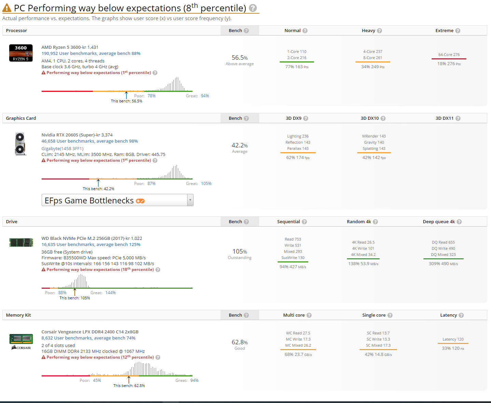
Task: Open help for the Drive Bench column
Action: pos(247,222)
